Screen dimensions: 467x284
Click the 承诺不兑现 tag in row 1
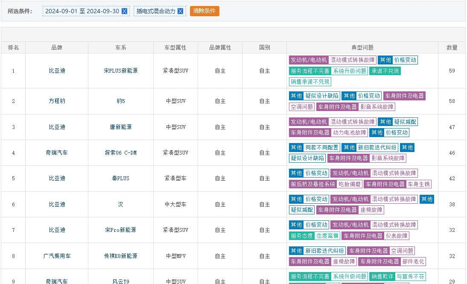point(385,71)
